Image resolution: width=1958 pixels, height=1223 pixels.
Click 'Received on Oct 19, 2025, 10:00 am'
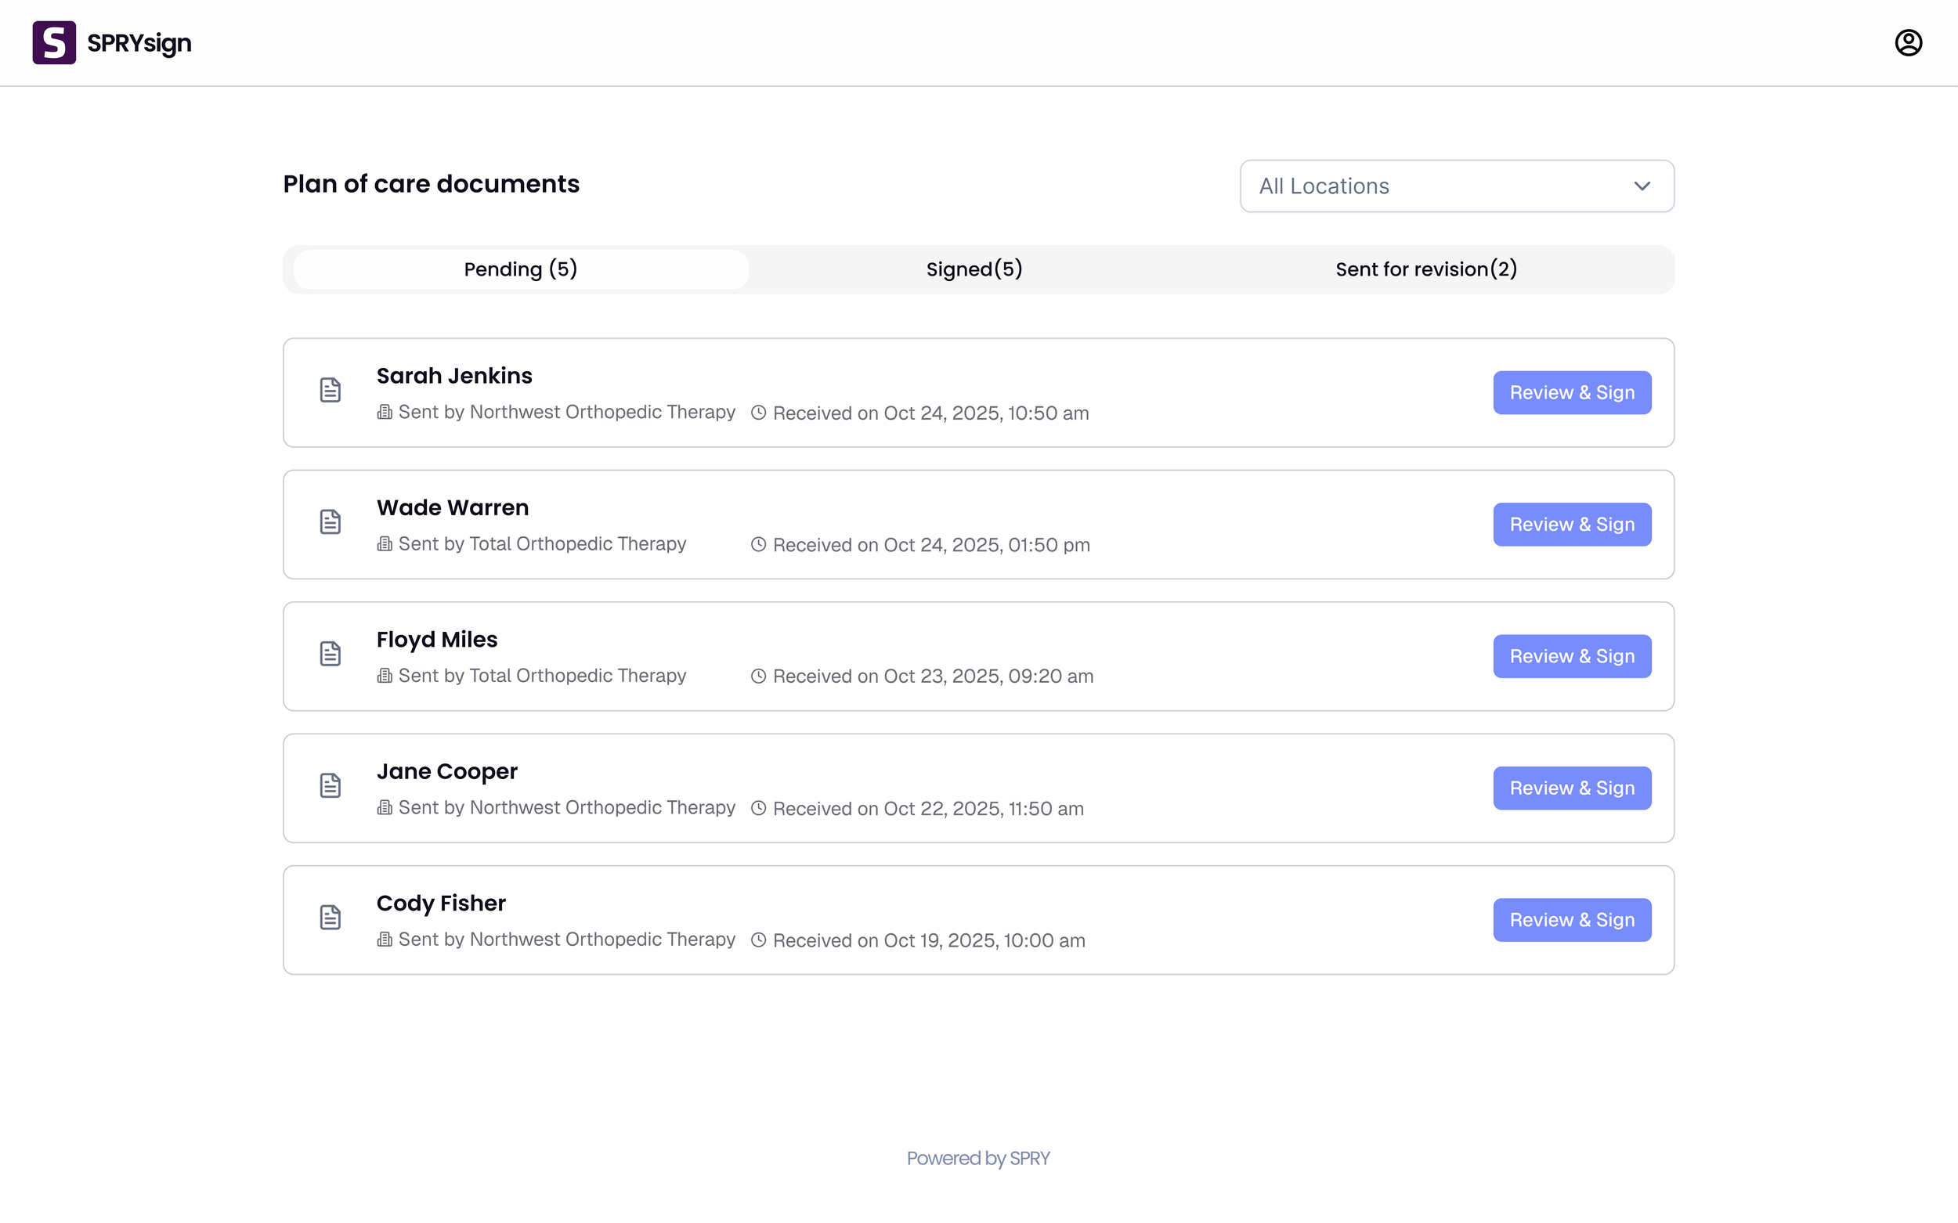[x=929, y=940]
